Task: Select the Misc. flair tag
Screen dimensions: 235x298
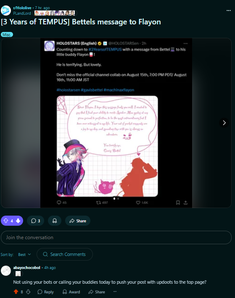Action: click(x=7, y=34)
